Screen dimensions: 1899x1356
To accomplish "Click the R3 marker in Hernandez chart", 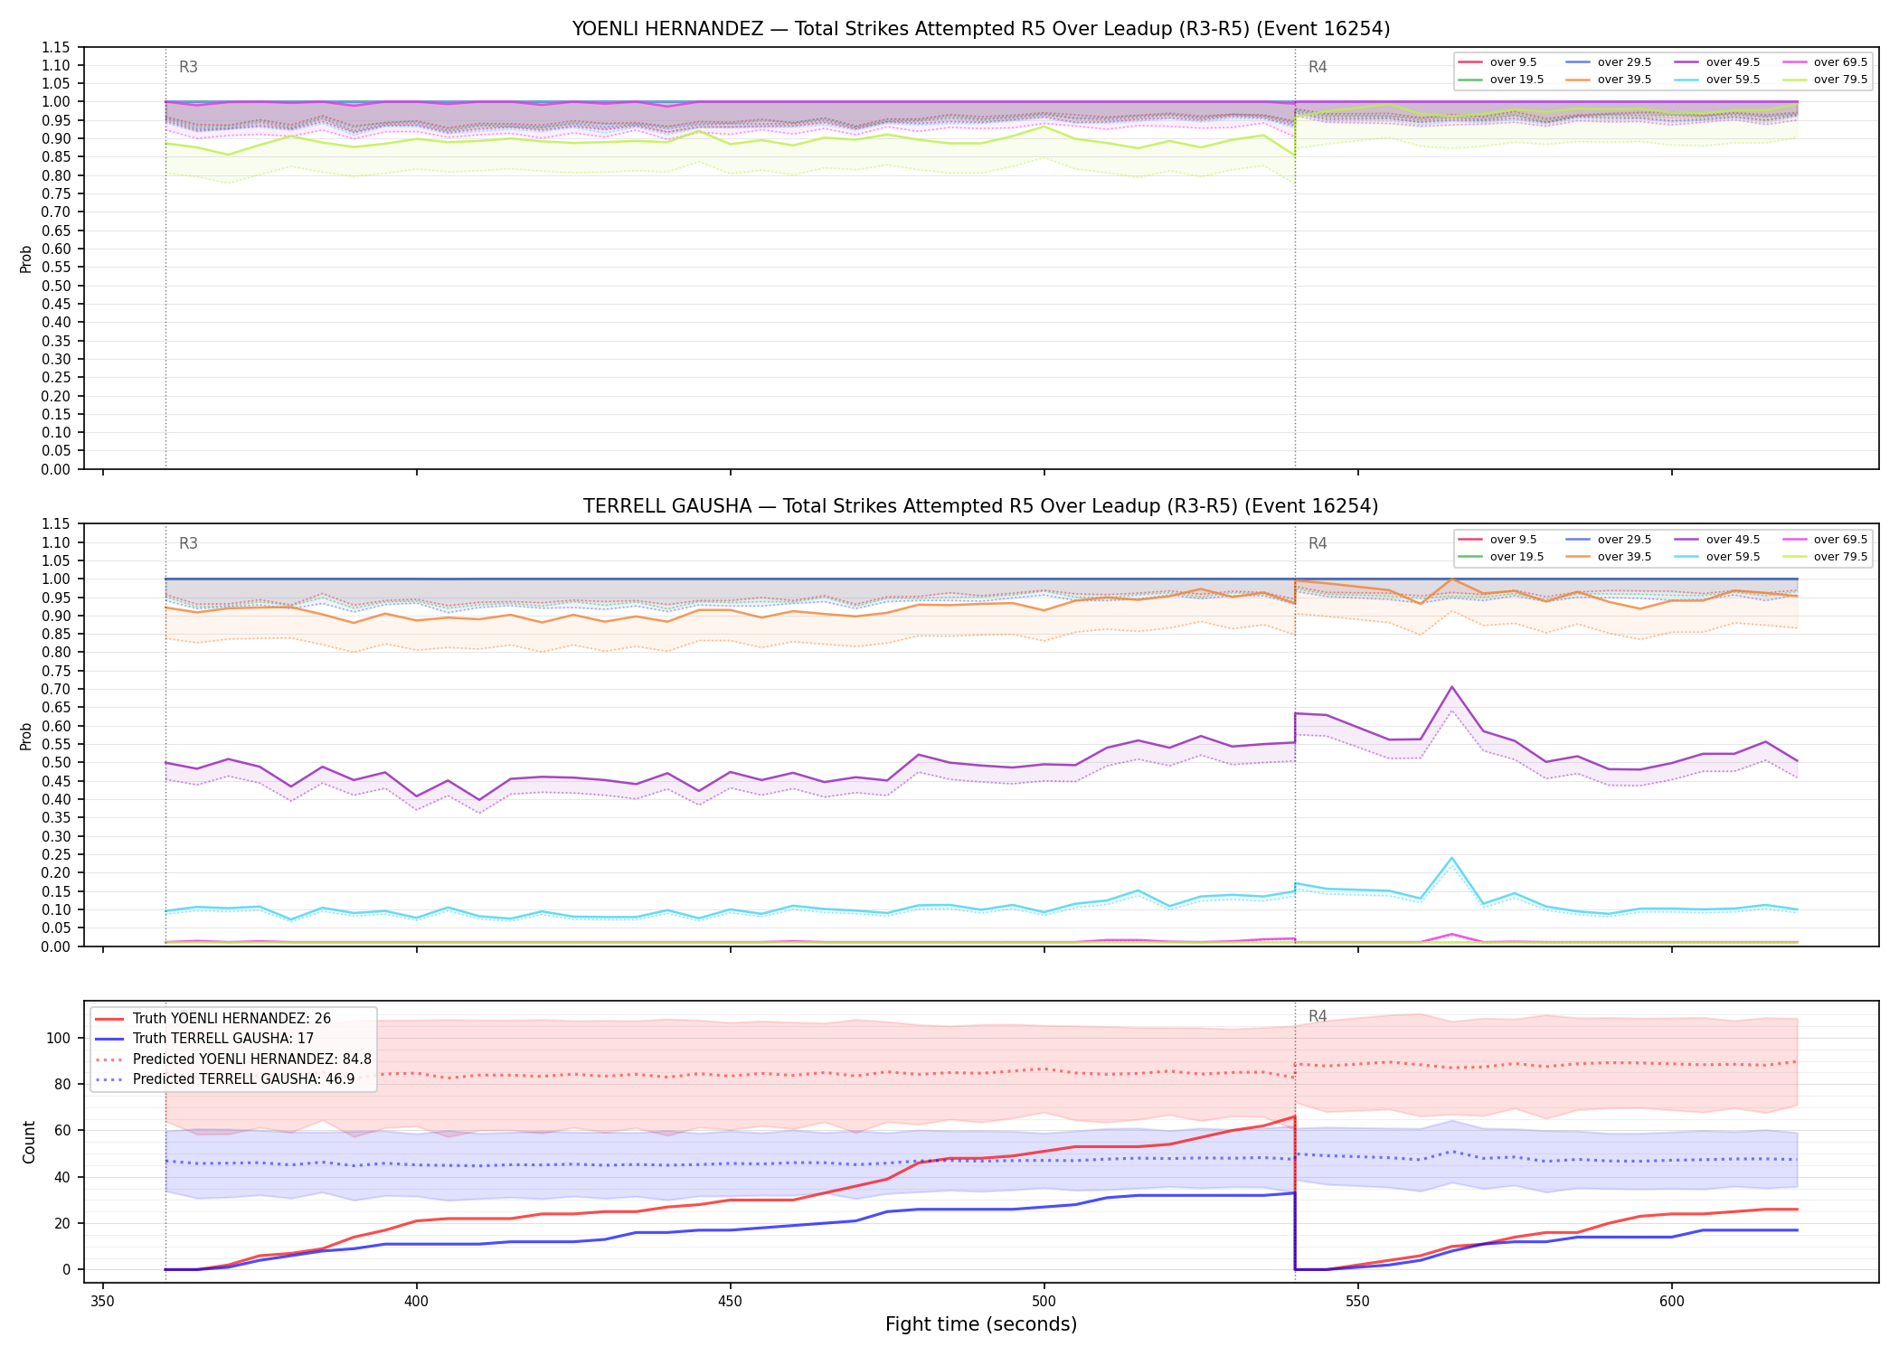I will [188, 67].
